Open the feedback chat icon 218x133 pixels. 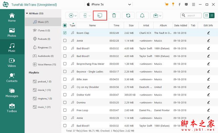(186, 4)
